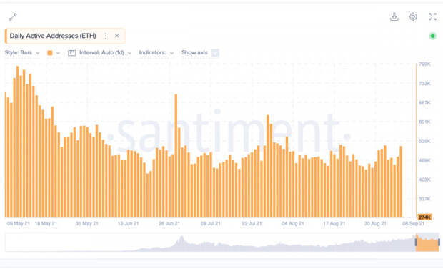Click the 274K current value label
Image resolution: width=443 pixels, height=269 pixels.
tap(424, 217)
